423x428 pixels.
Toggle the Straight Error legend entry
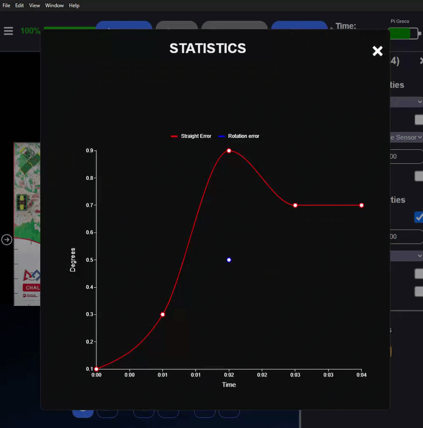[191, 136]
